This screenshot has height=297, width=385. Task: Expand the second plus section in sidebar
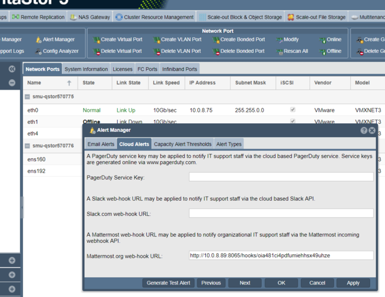(12, 275)
